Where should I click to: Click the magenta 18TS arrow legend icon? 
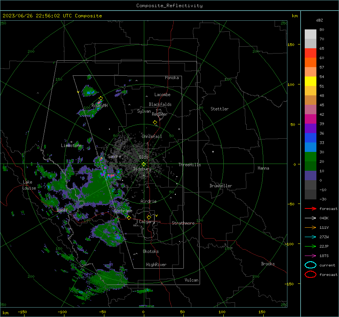click(310, 256)
